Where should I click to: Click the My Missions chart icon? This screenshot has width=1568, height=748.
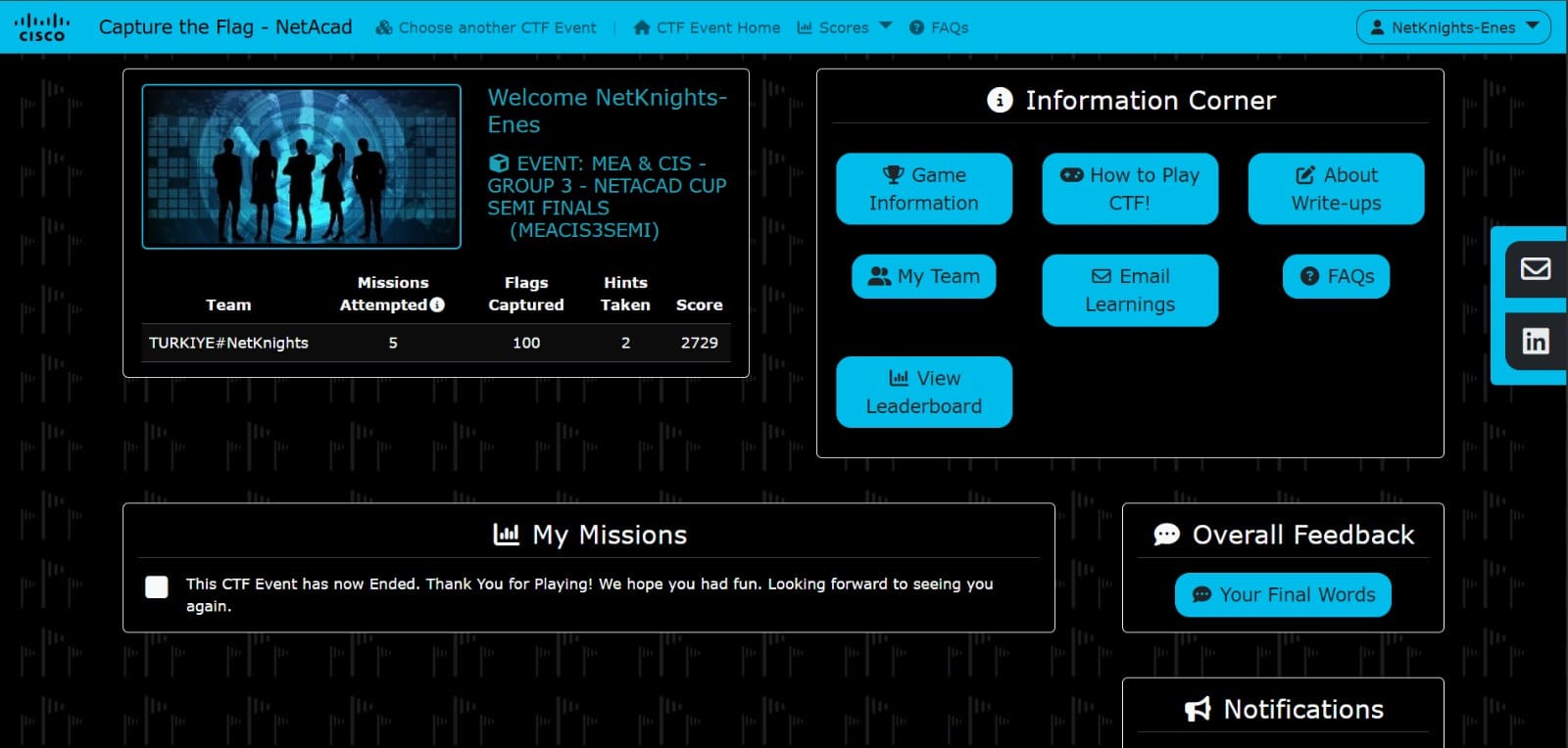pyautogui.click(x=506, y=535)
